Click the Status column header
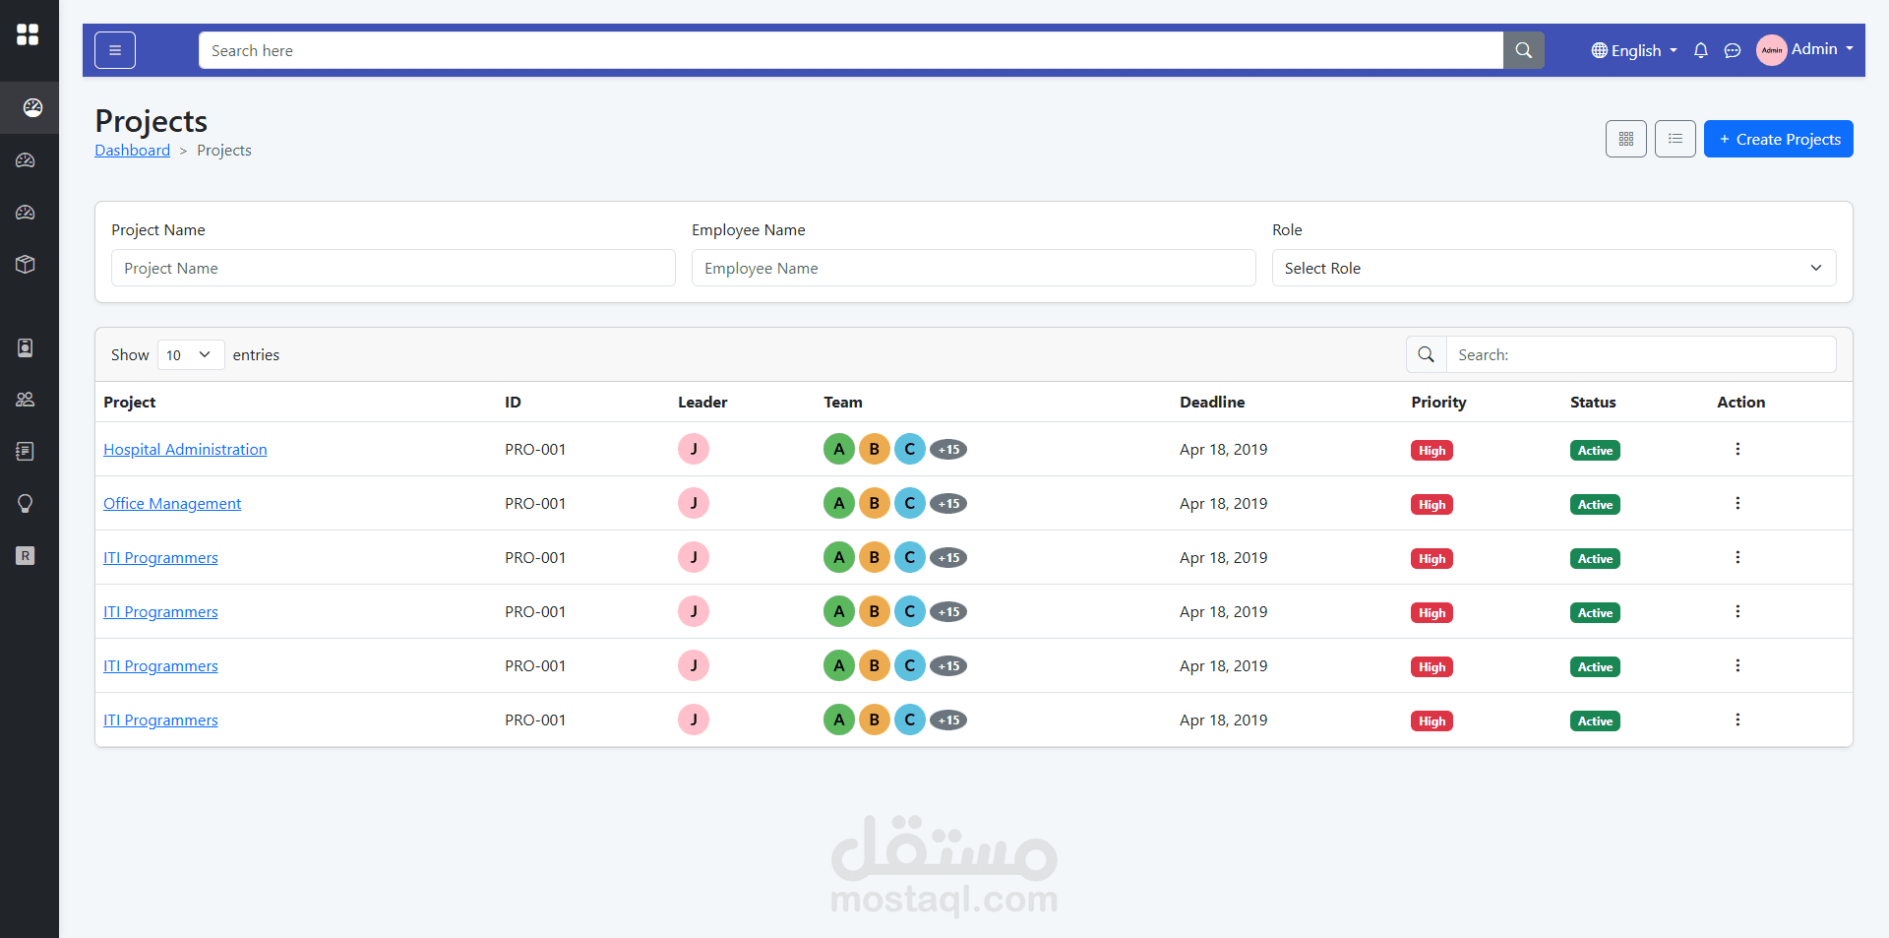 [x=1593, y=402]
